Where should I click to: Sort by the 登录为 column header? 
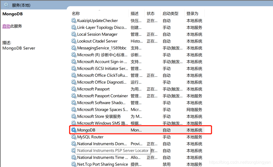[x=192, y=13]
